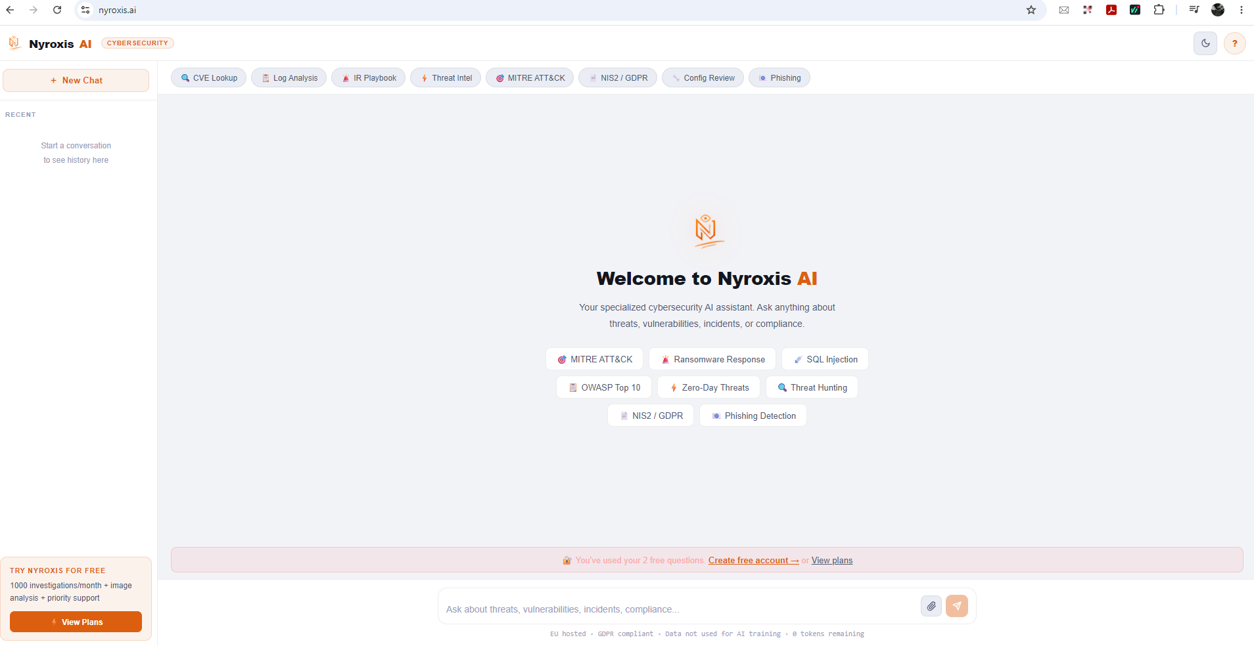Choose the MITRE ATT&CK suggestion card
The height and width of the screenshot is (646, 1254).
(595, 359)
